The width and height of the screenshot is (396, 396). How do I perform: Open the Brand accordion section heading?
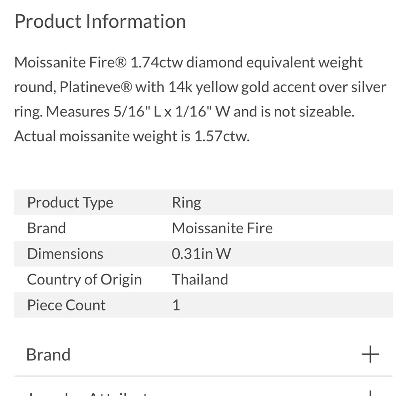pos(48,354)
